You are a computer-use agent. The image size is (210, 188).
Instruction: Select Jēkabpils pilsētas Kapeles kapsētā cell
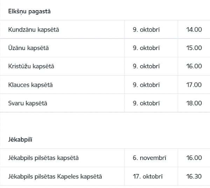[62, 176]
